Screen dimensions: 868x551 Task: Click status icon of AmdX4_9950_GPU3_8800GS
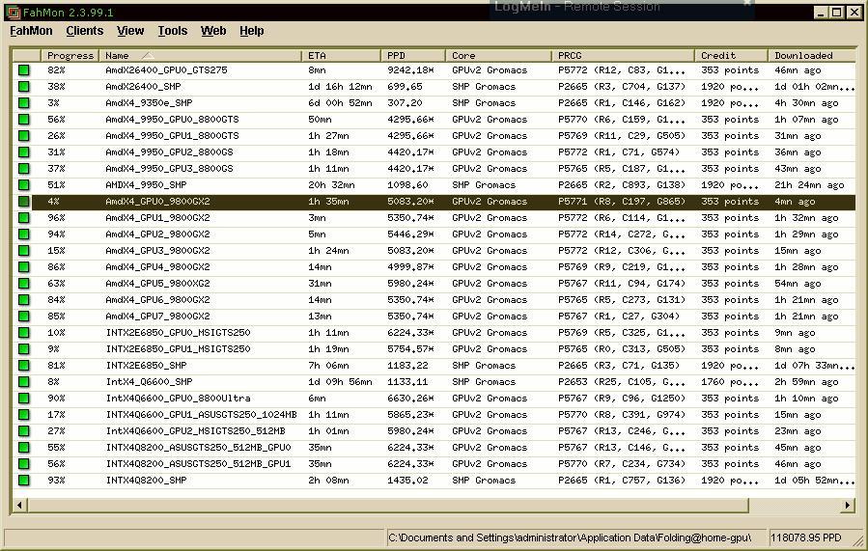pos(24,169)
